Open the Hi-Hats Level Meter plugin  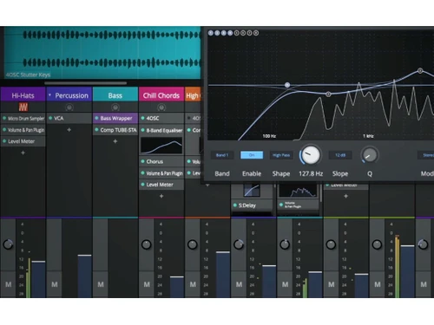23,141
